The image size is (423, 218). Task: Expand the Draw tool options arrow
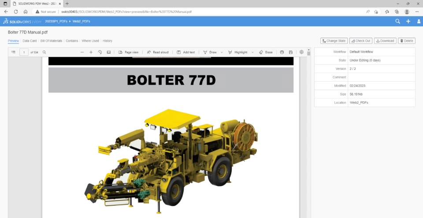pyautogui.click(x=222, y=52)
